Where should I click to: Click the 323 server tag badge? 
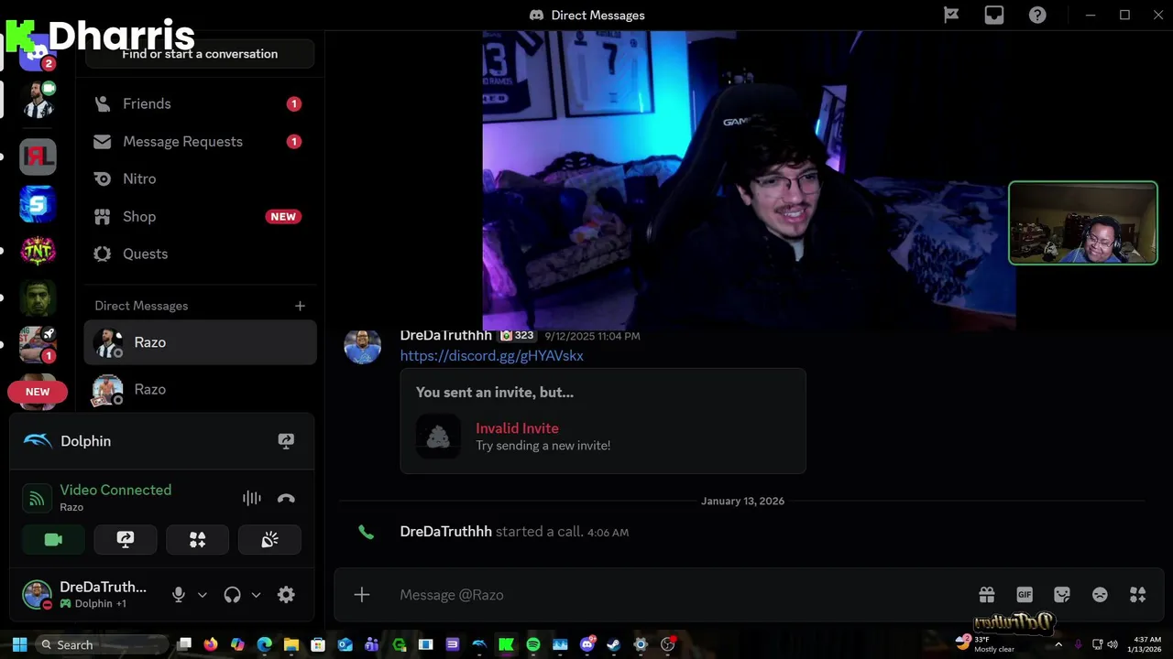coord(517,336)
